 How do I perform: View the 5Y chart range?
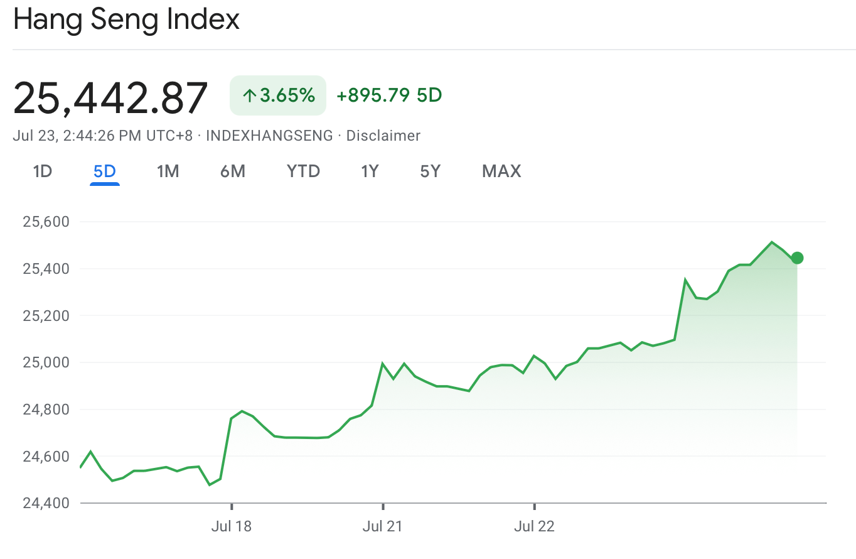(430, 171)
